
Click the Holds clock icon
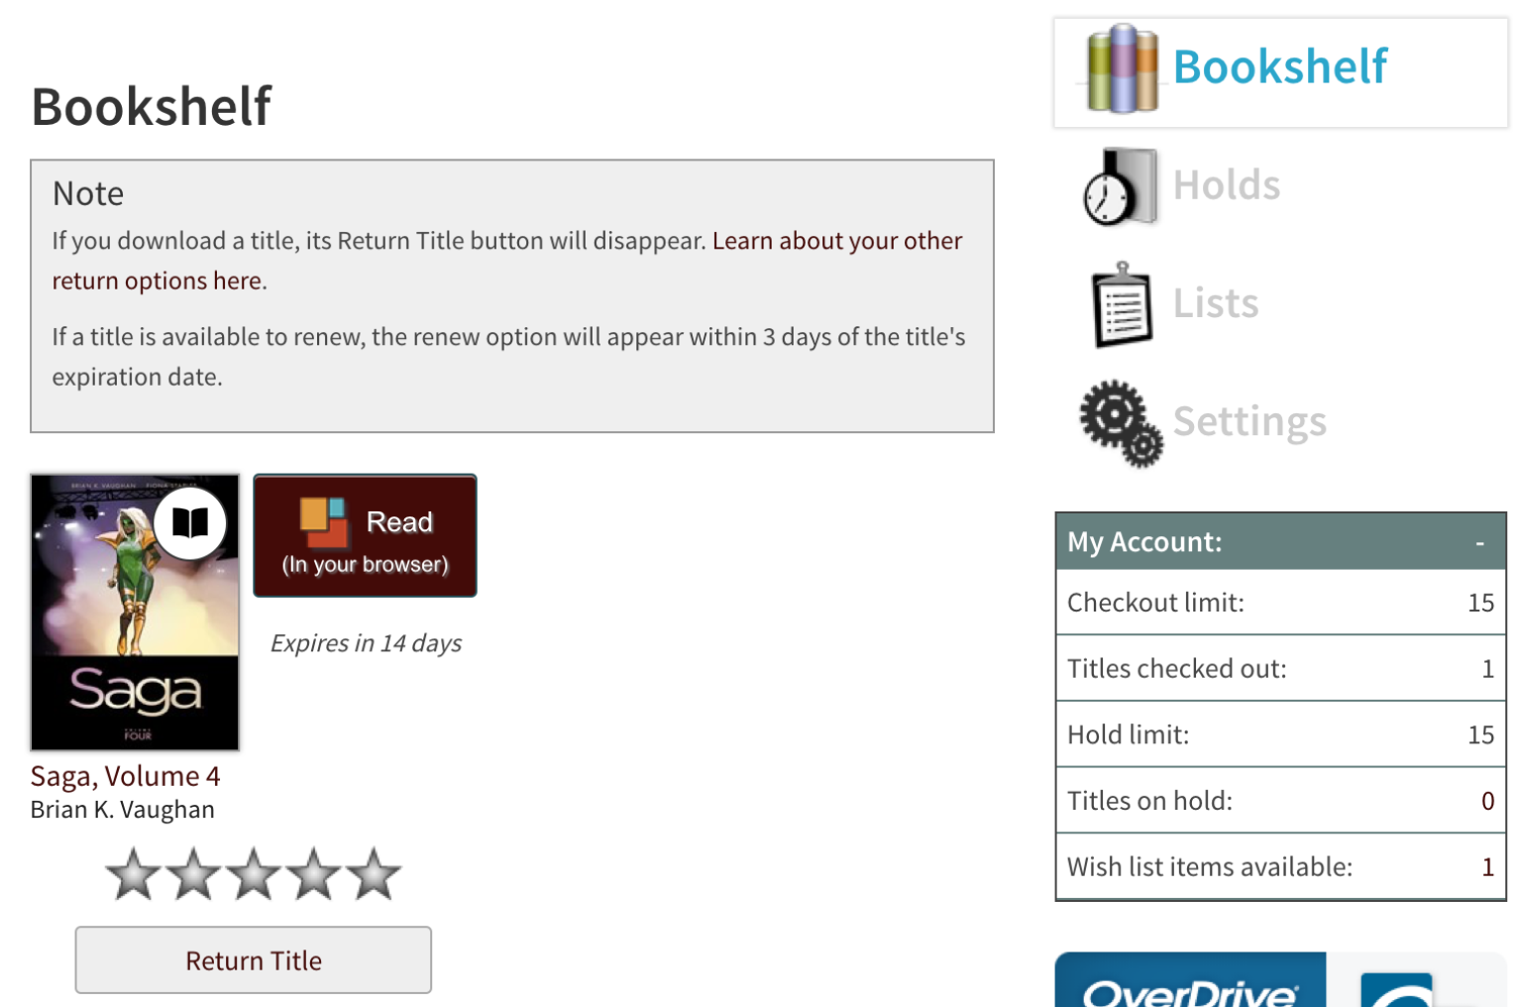[x=1120, y=186]
